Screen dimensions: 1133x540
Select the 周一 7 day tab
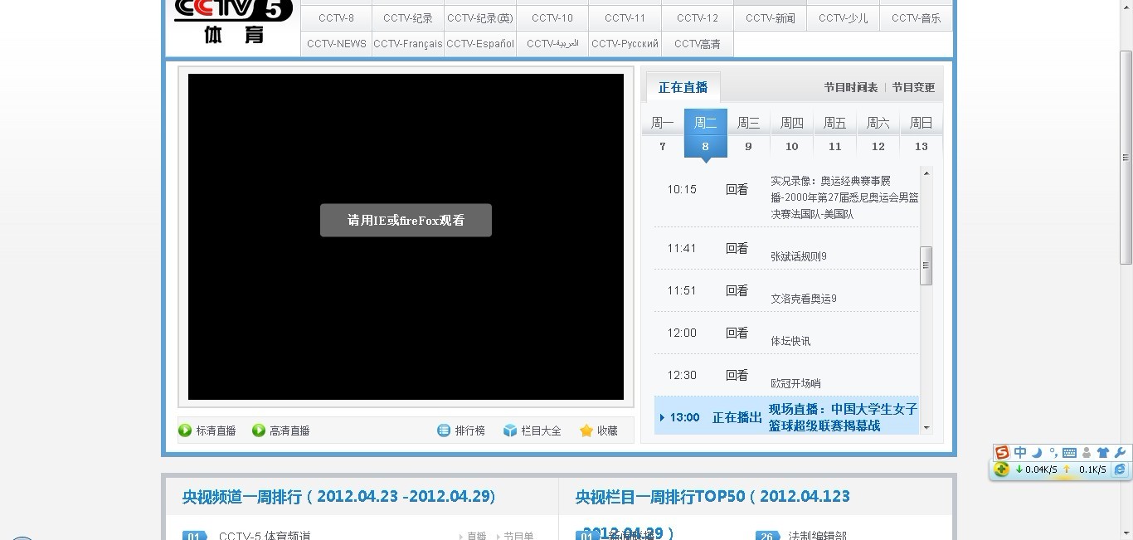click(x=662, y=134)
